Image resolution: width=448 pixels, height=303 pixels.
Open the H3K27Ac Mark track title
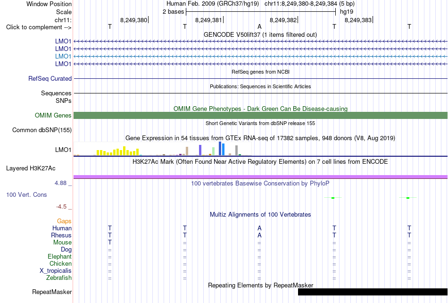tap(260, 162)
